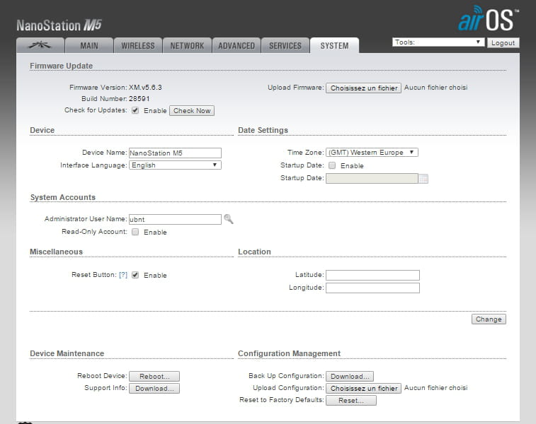Toggle Check for Updates Enable checkbox
Screen dimensions: 536x424
point(135,110)
